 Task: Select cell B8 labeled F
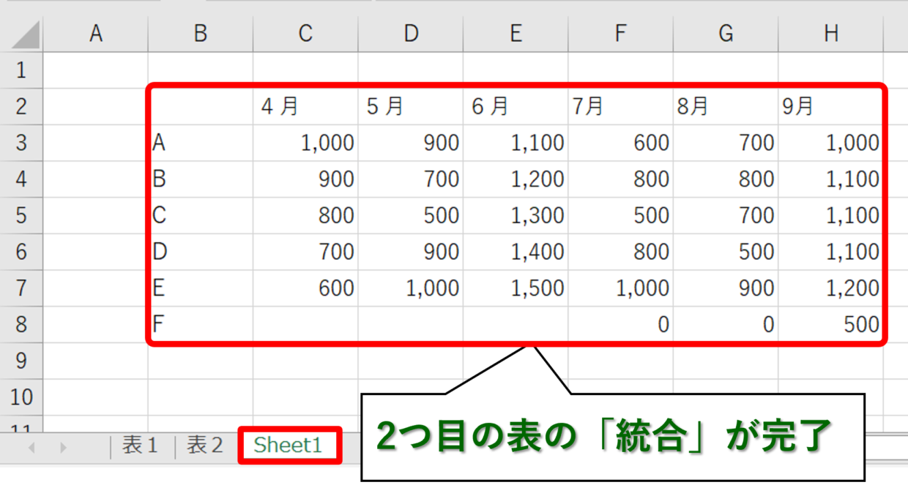(201, 324)
